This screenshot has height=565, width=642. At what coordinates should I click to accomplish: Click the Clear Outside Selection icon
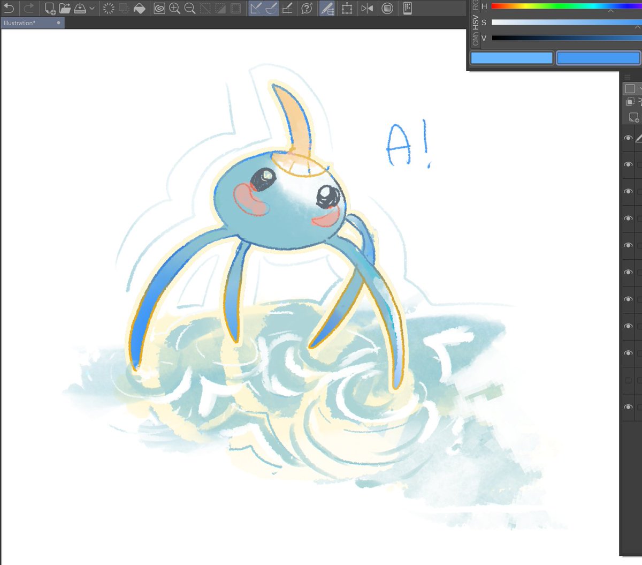click(124, 8)
